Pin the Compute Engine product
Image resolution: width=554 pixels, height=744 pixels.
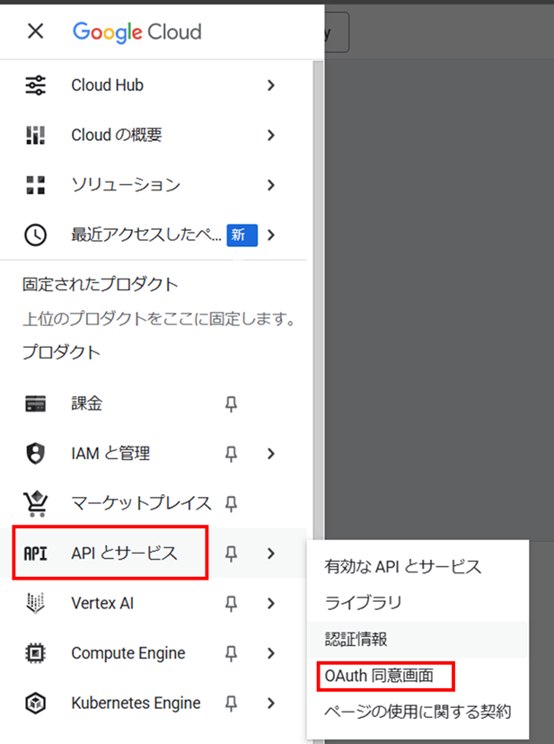[x=231, y=654]
